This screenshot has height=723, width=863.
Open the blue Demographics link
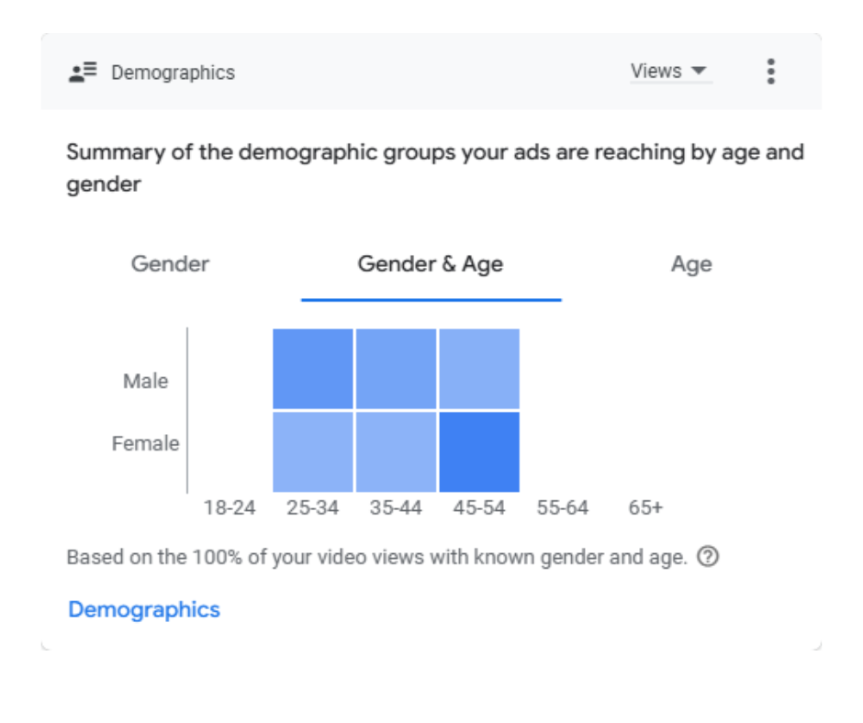[x=144, y=609]
